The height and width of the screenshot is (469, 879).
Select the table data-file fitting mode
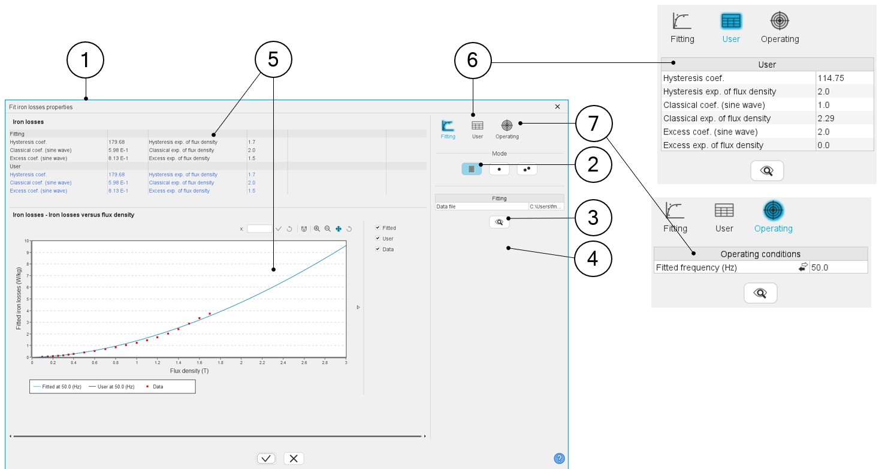coord(472,169)
